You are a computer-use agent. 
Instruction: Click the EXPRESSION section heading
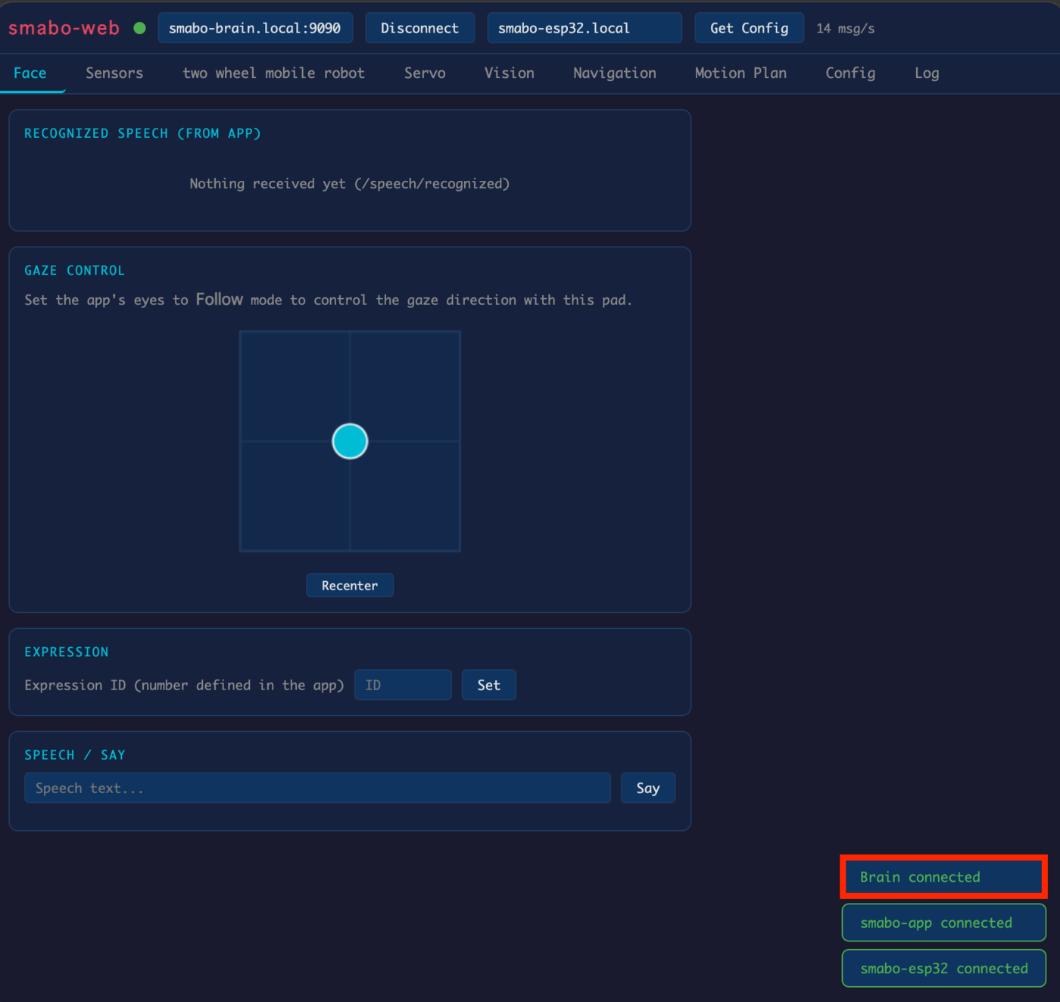(x=67, y=652)
